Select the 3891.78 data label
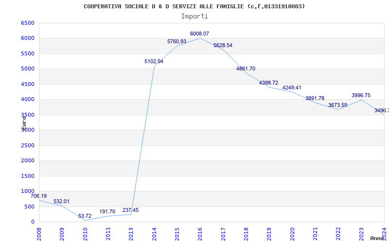Viewport: 389px width, 243px height. [x=315, y=99]
